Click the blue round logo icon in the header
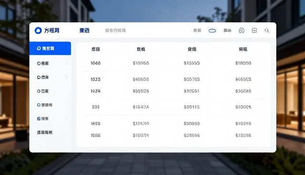This screenshot has height=175, width=305. [38, 30]
